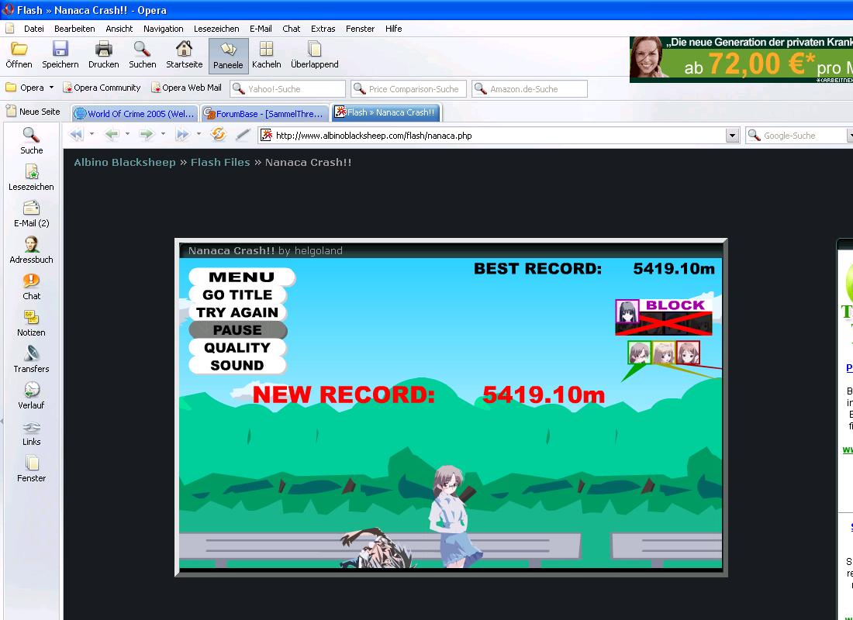Open the Extras menu
Viewport: 853px width, 620px height.
[x=323, y=29]
